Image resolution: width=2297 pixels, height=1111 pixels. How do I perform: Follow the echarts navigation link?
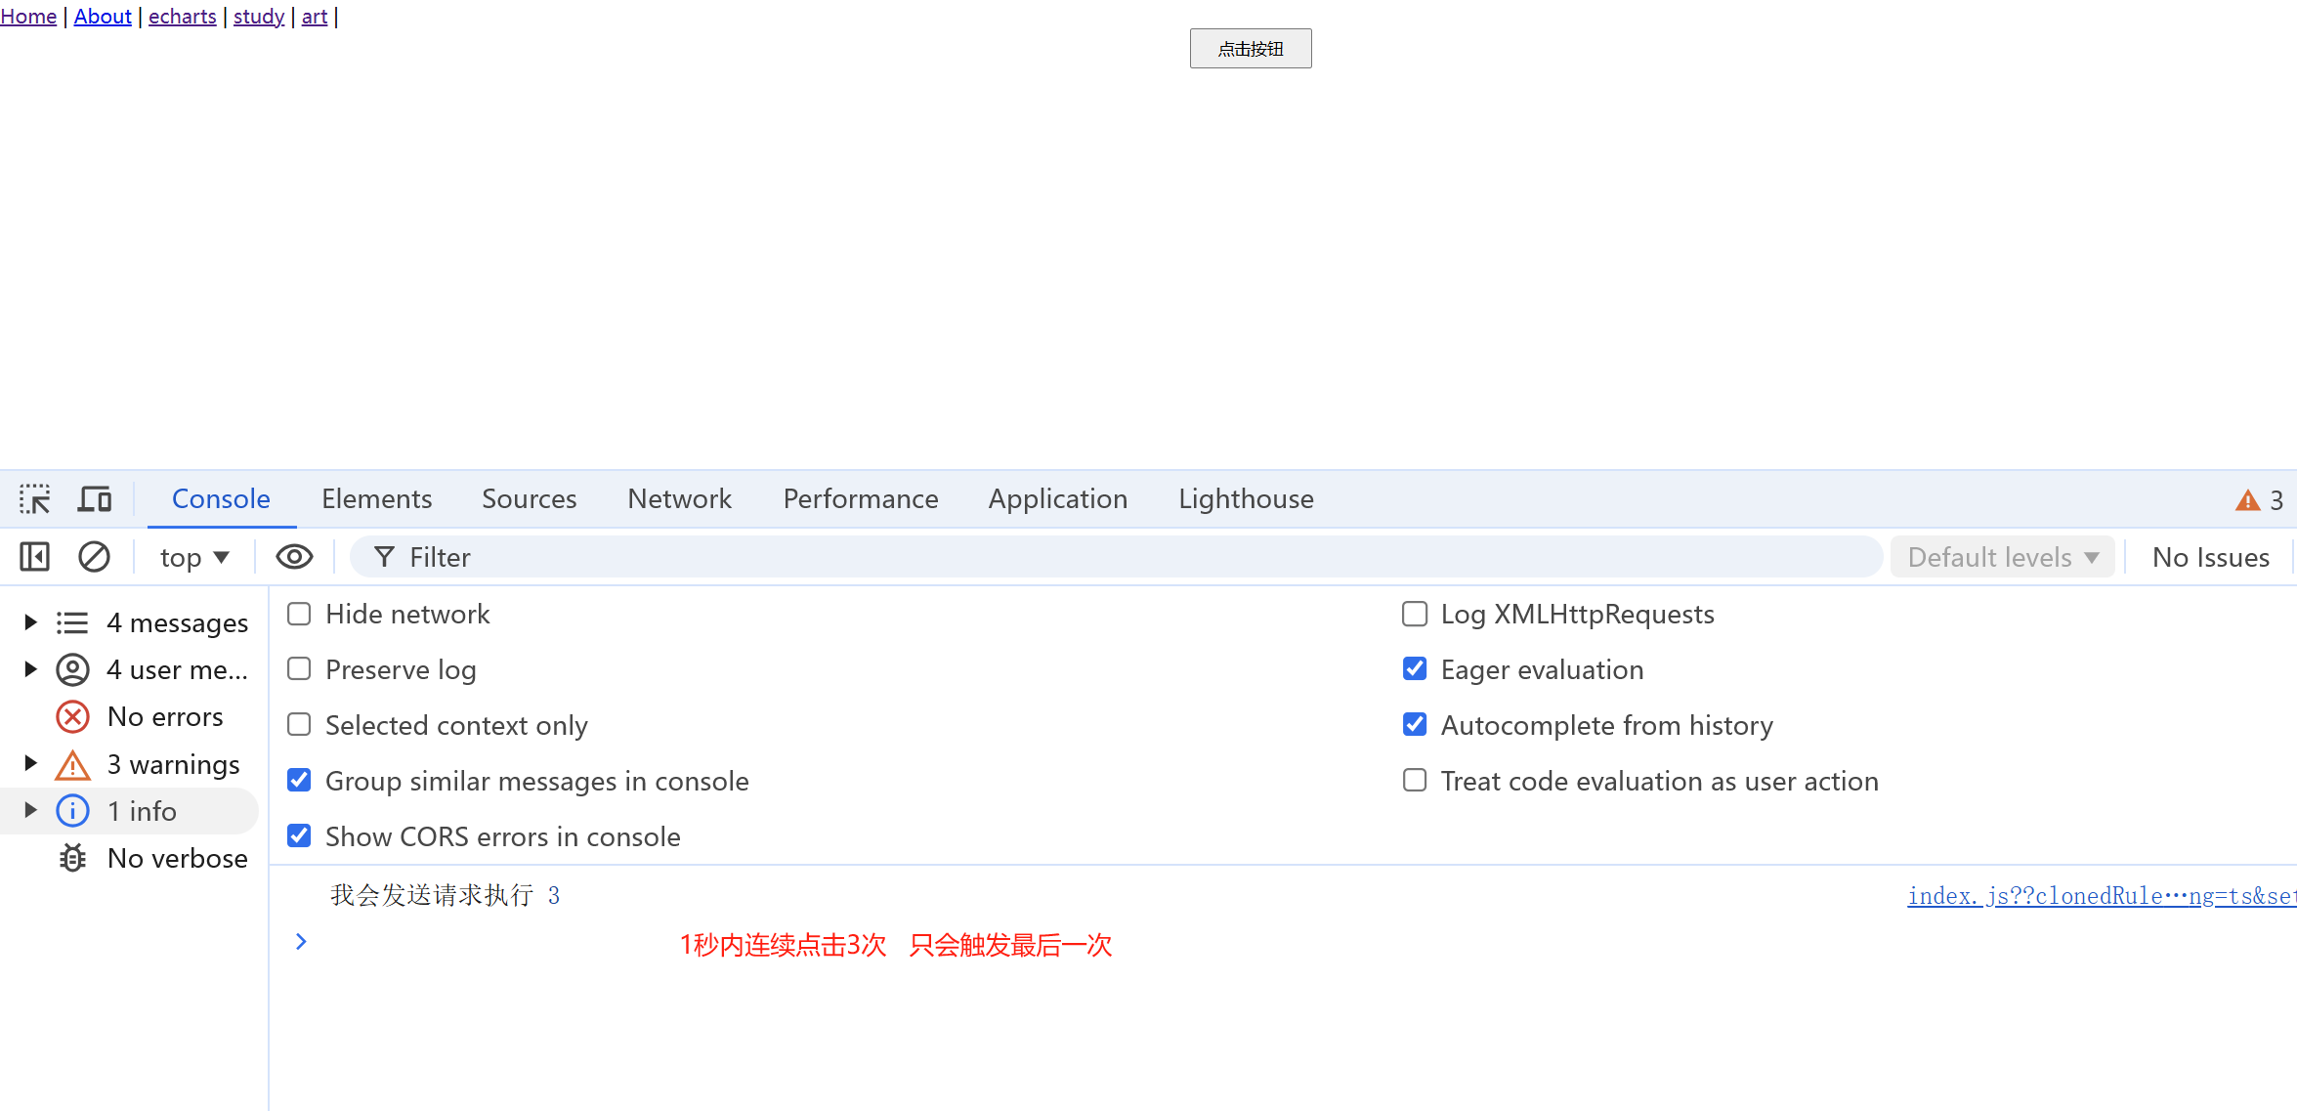[x=182, y=17]
